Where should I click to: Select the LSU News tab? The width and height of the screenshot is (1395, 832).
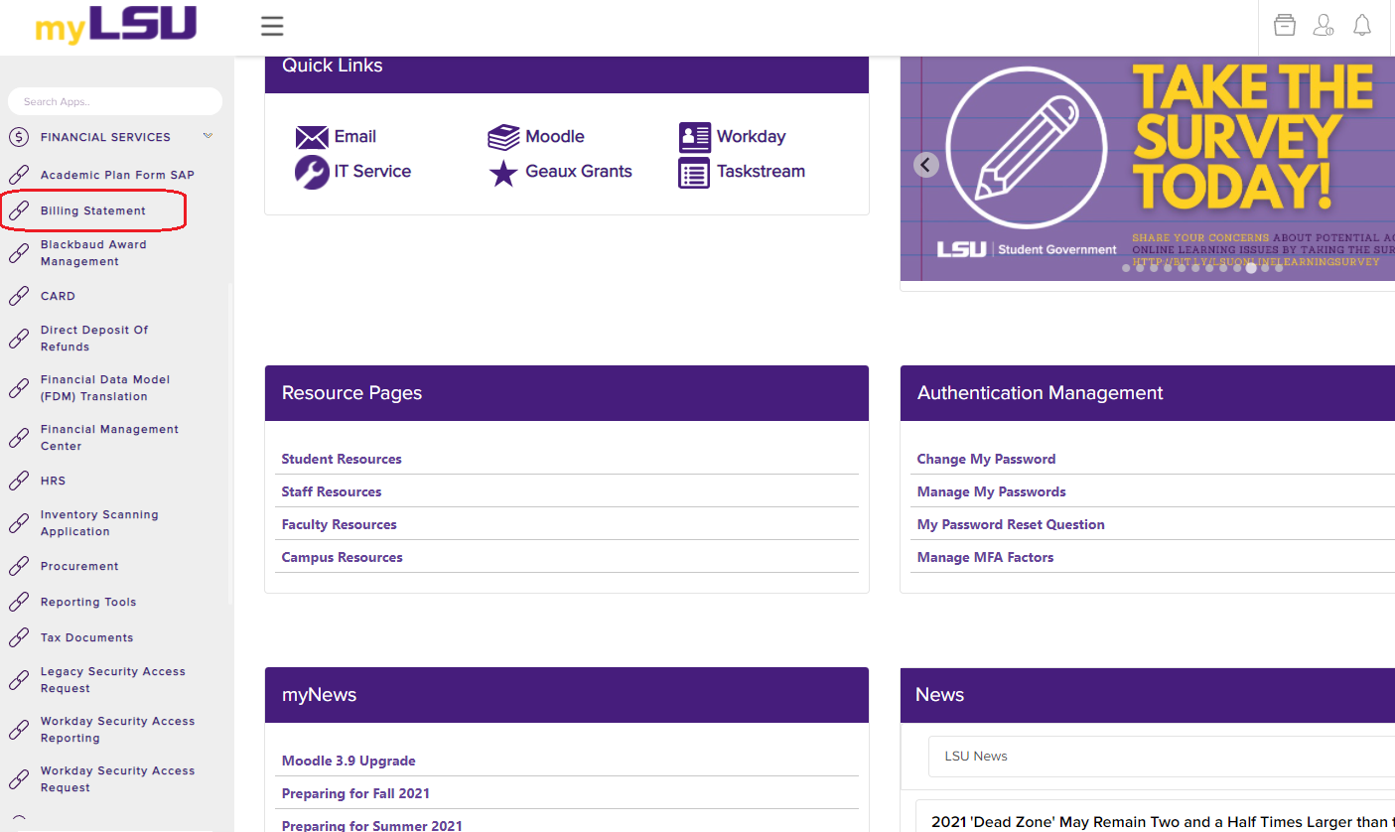pyautogui.click(x=976, y=756)
